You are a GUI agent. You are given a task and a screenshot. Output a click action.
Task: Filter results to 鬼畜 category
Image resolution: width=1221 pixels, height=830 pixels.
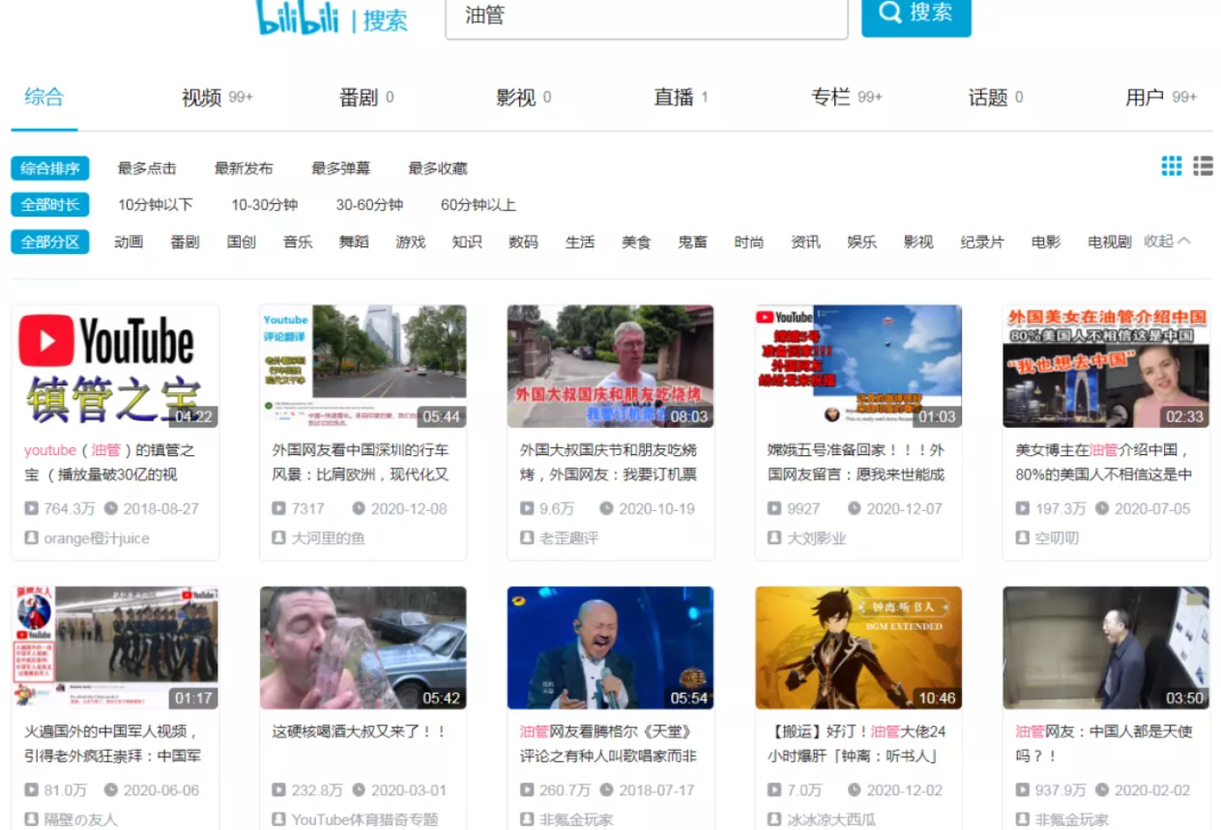click(x=692, y=242)
